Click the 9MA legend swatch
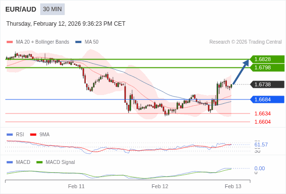 coord(33,135)
